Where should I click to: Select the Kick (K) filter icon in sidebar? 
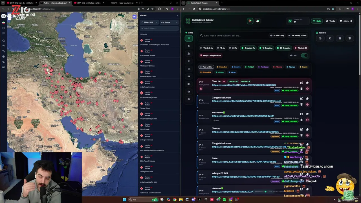[x=189, y=46]
